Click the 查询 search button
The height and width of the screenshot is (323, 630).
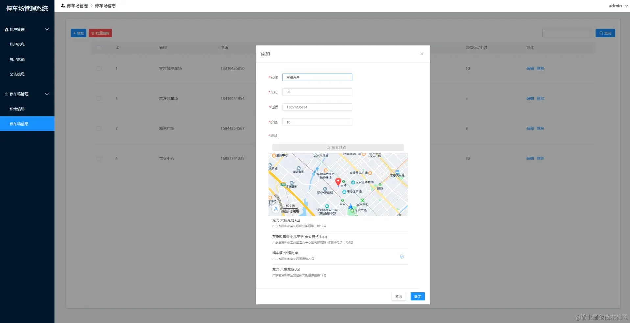[x=605, y=33]
